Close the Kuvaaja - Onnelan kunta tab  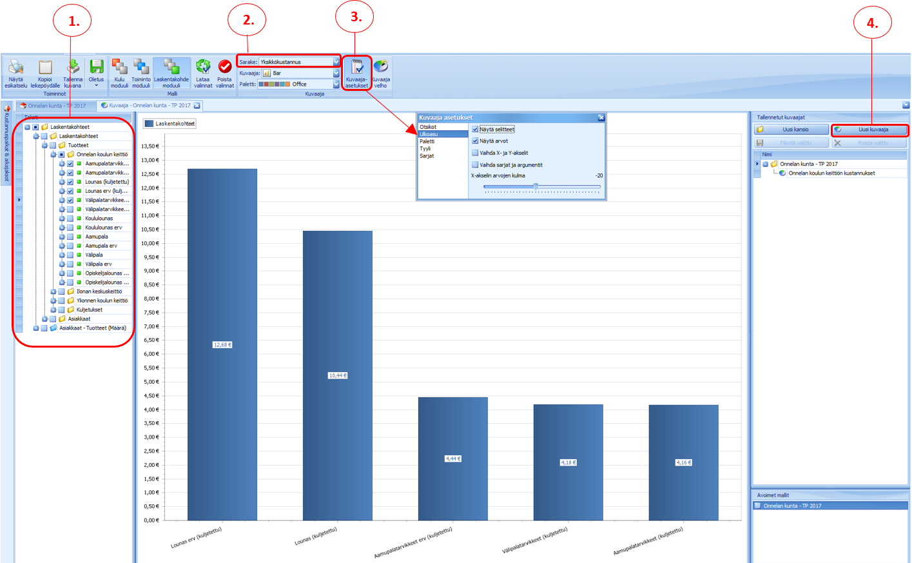(197, 105)
